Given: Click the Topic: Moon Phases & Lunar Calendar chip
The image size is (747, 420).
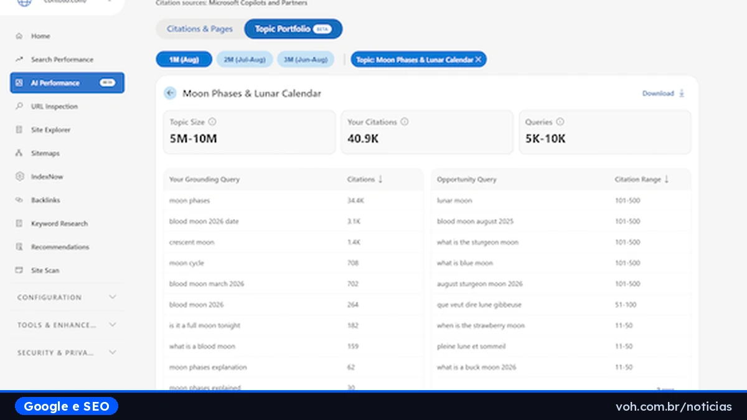Looking at the screenshot, I should click(x=419, y=60).
